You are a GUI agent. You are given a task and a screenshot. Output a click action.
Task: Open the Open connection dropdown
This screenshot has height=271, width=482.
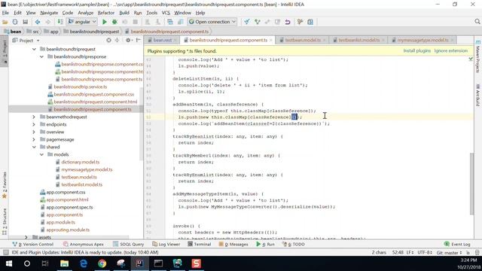tap(212, 22)
